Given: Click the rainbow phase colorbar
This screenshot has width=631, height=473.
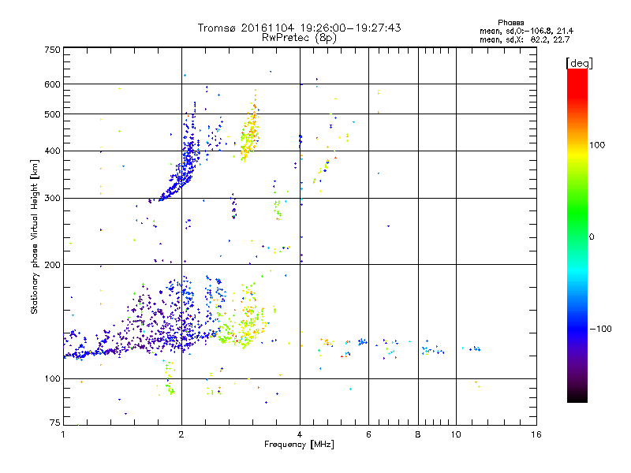Looking at the screenshot, I should [x=577, y=235].
